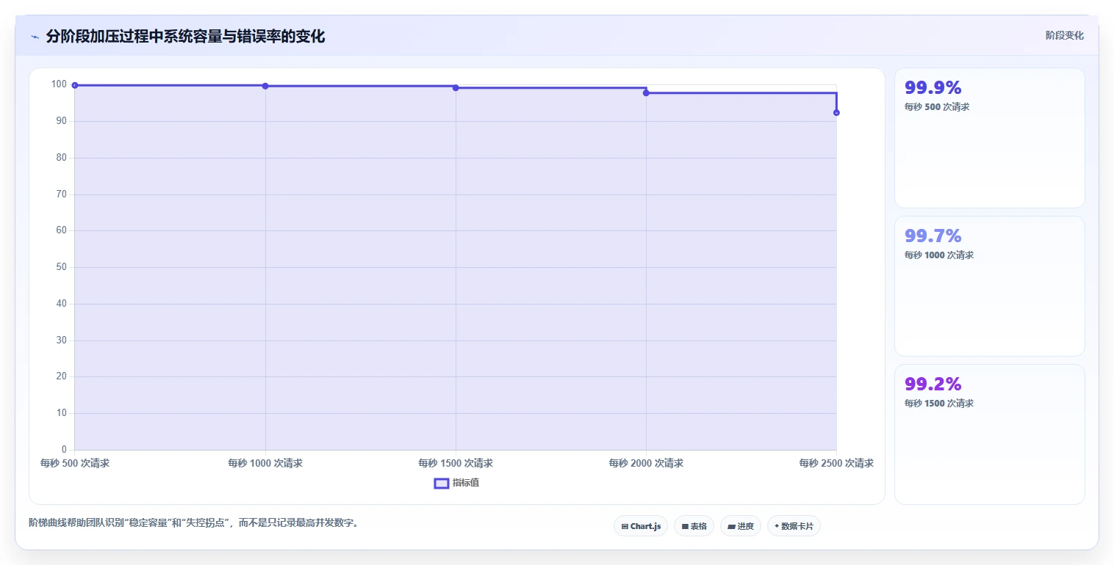Click the x-axis label 每秒 1000 次请求
The width and height of the screenshot is (1114, 565).
[x=265, y=463]
